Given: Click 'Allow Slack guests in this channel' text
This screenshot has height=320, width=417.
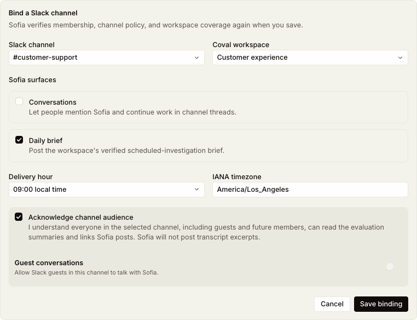Looking at the screenshot, I should click(x=86, y=273).
